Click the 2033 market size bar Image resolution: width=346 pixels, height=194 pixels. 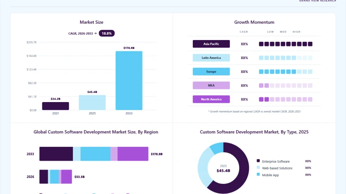(x=129, y=81)
